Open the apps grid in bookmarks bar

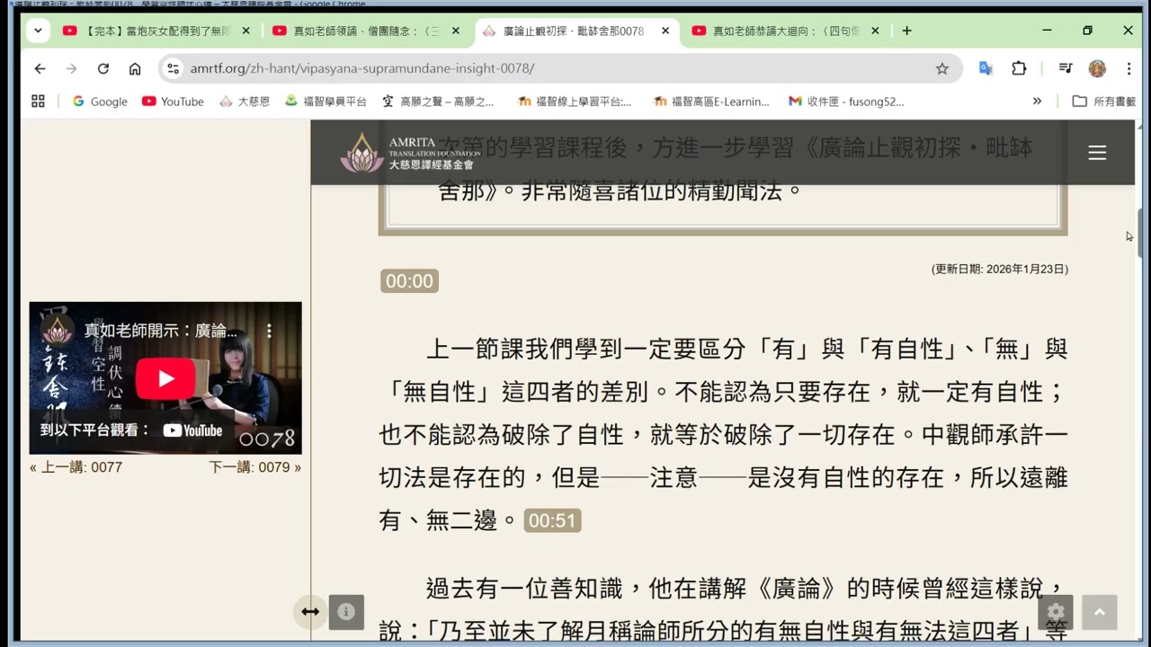(x=38, y=102)
